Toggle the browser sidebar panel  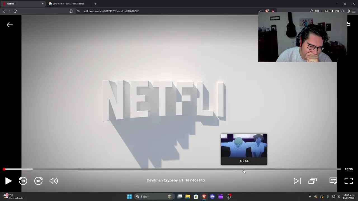coord(331,11)
